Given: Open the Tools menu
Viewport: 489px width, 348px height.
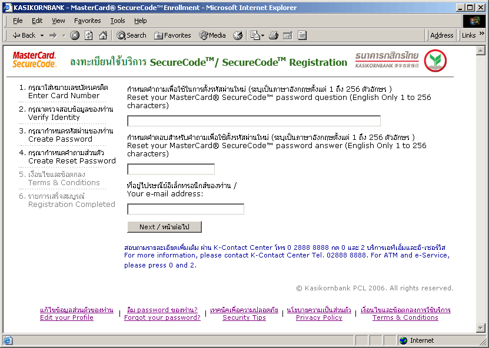Looking at the screenshot, I should point(118,21).
